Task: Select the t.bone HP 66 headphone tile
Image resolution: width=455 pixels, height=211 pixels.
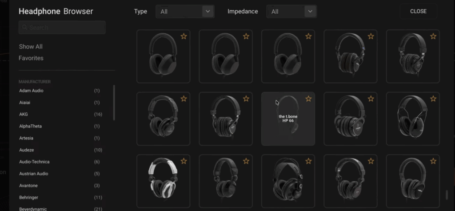Action: pyautogui.click(x=288, y=119)
